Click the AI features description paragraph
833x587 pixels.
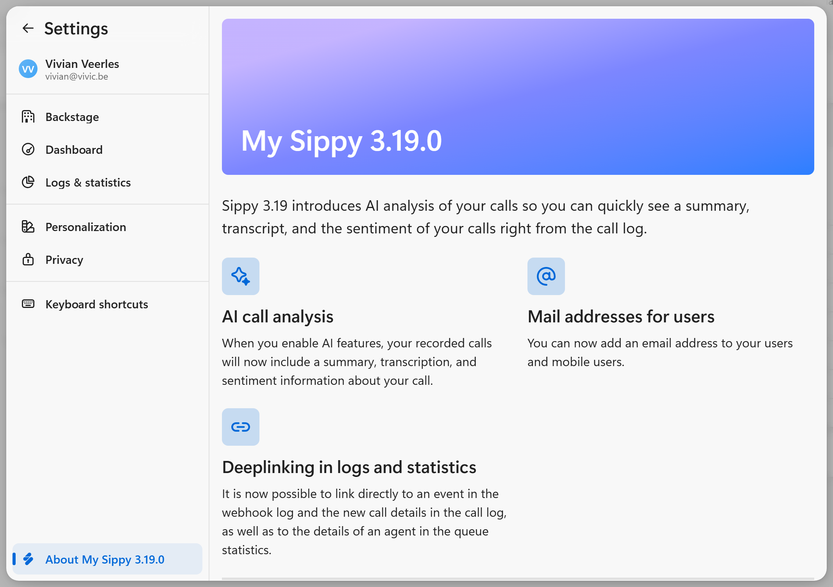point(357,362)
